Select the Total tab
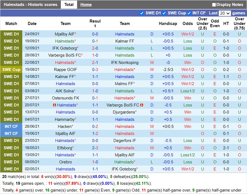 pos(69,5)
